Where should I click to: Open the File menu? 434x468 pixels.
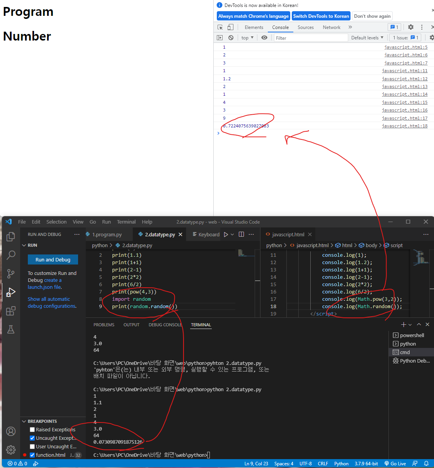[22, 222]
